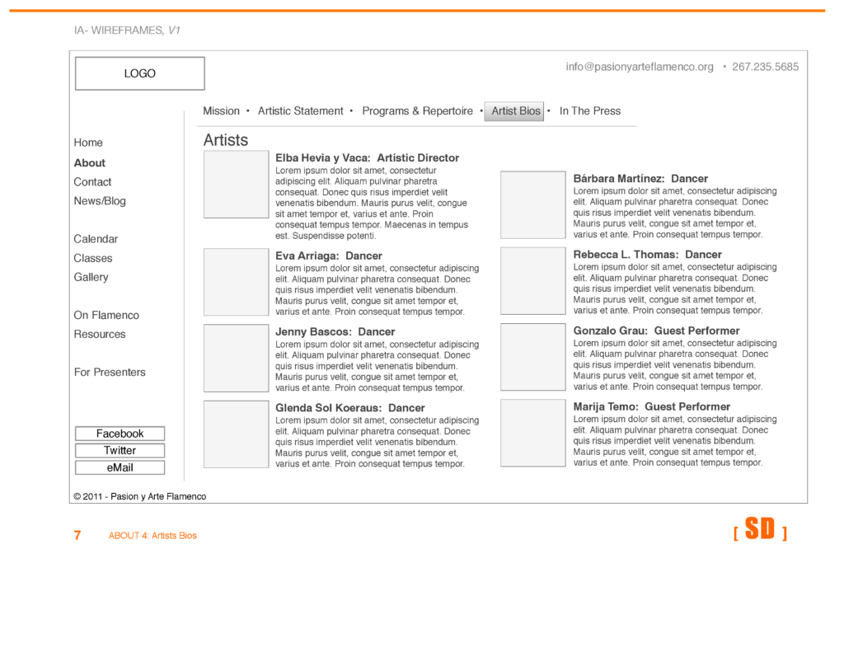Switch to the Mission tab
Viewport: 844px width, 652px height.
[221, 111]
